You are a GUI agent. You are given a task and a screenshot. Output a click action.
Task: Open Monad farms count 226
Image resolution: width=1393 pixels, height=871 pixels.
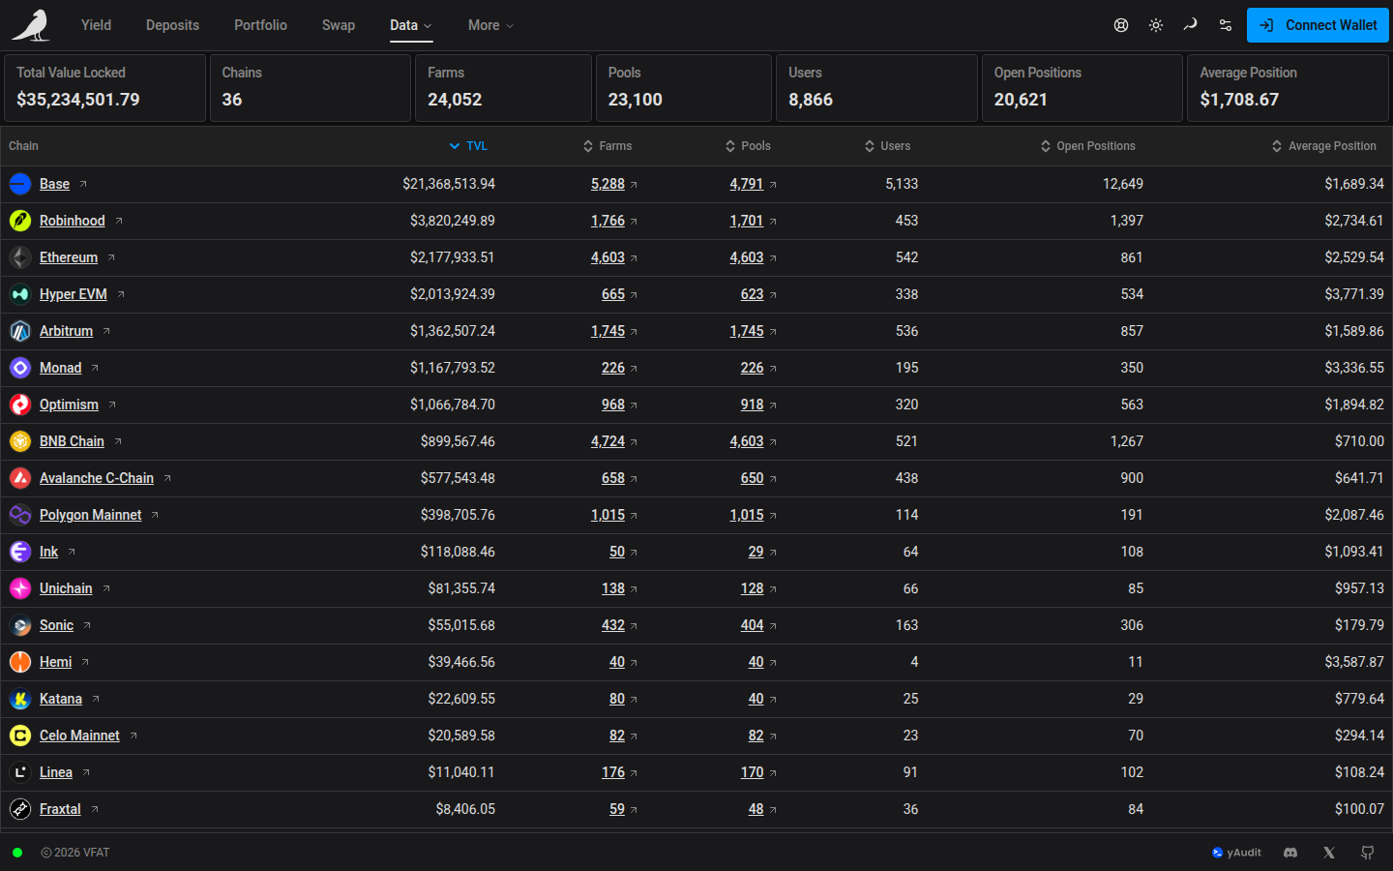pos(613,368)
